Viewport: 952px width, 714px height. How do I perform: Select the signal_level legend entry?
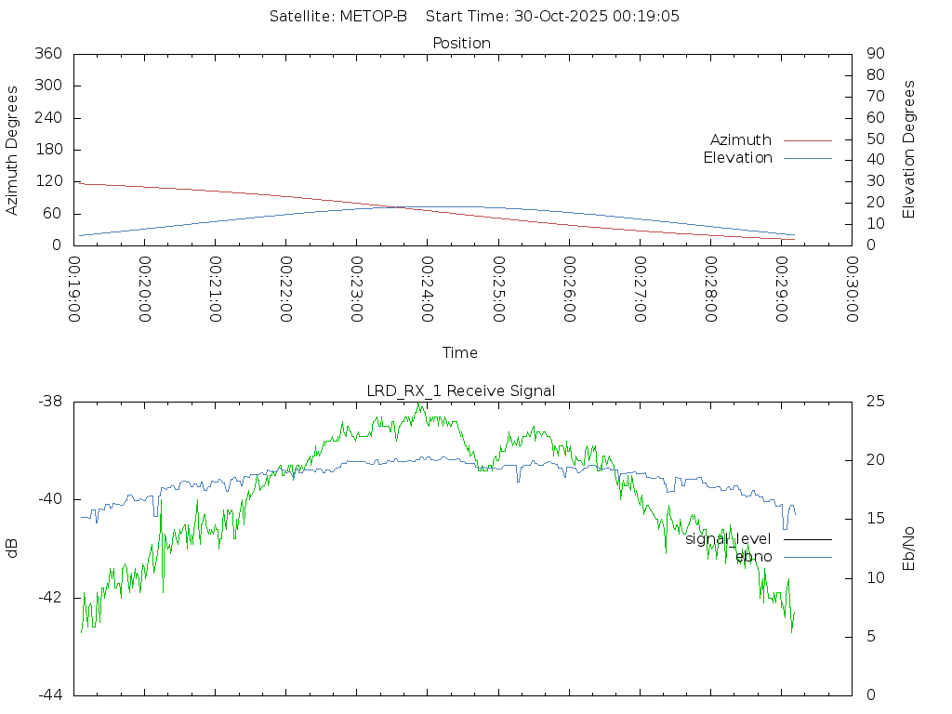(728, 539)
